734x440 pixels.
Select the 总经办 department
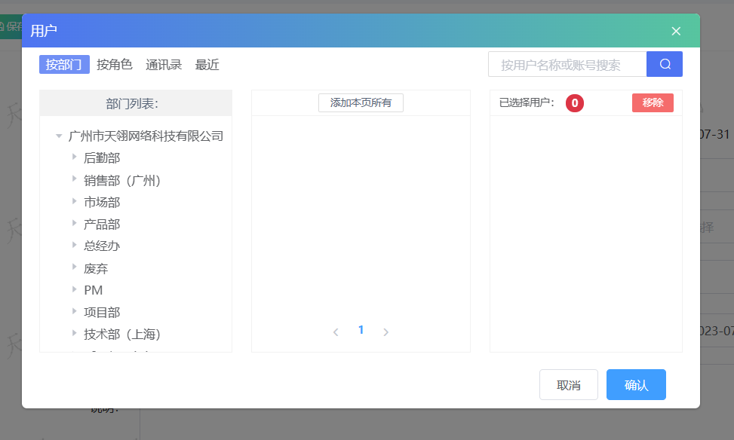[102, 246]
